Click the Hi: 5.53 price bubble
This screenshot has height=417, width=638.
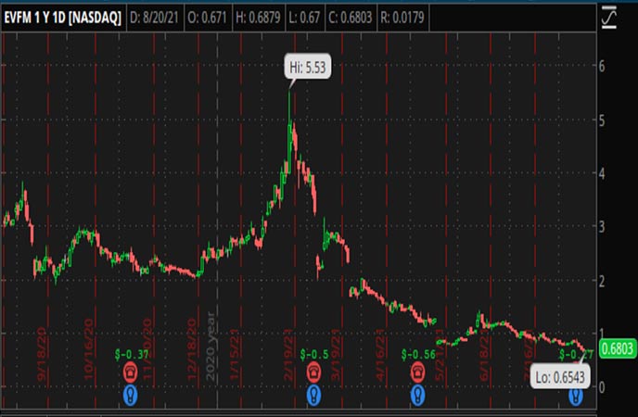click(x=308, y=67)
